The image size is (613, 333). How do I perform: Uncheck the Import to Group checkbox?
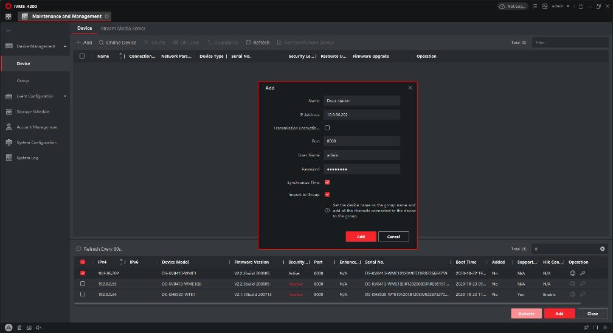point(327,195)
